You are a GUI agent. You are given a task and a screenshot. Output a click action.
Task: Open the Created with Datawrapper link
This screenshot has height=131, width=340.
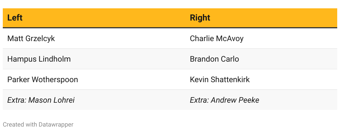(x=38, y=125)
